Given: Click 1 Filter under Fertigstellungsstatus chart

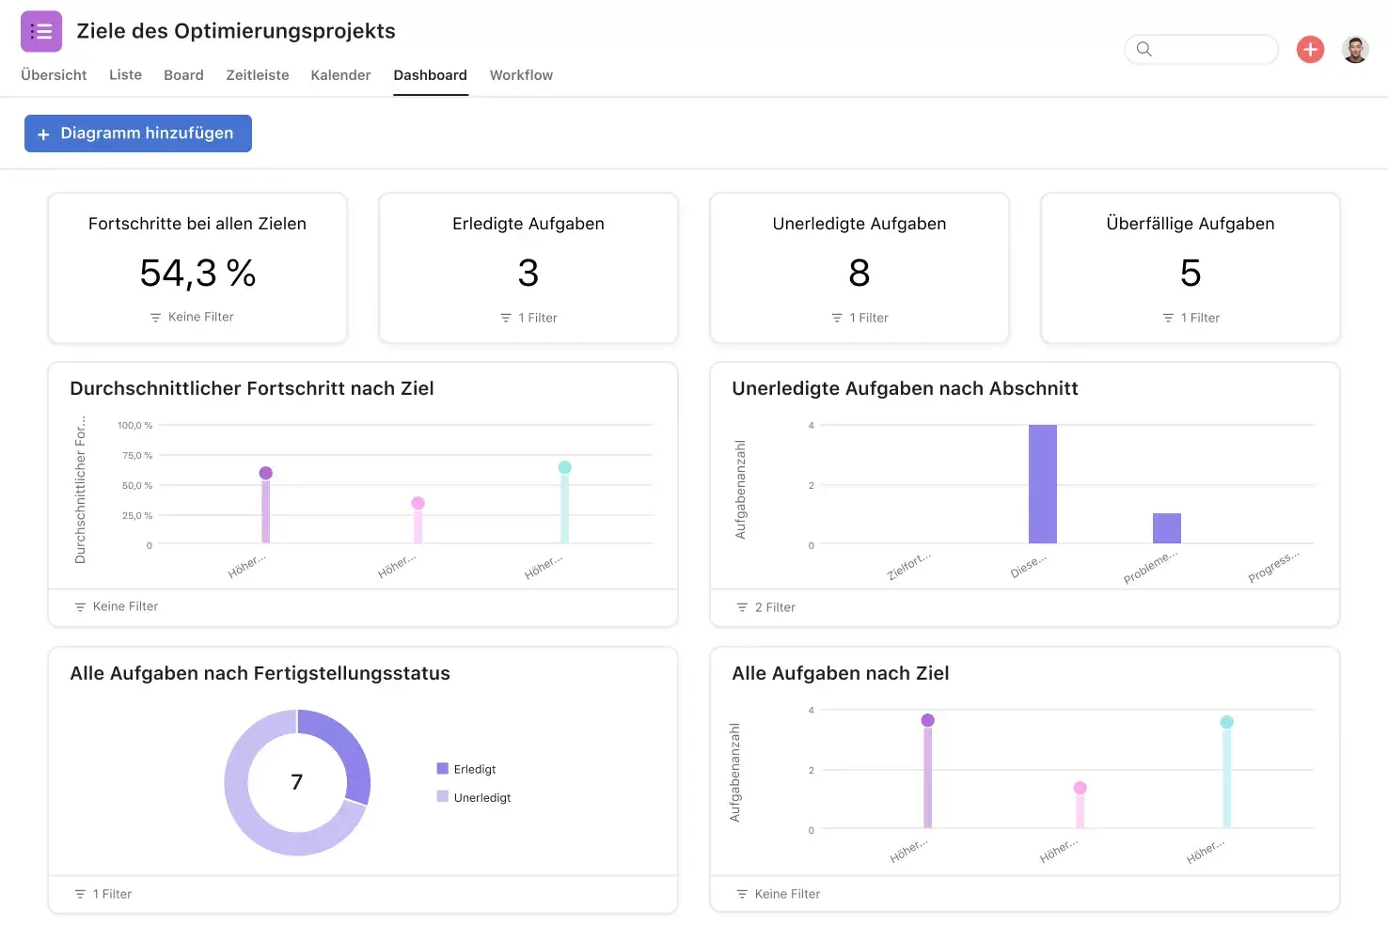Looking at the screenshot, I should [x=112, y=895].
